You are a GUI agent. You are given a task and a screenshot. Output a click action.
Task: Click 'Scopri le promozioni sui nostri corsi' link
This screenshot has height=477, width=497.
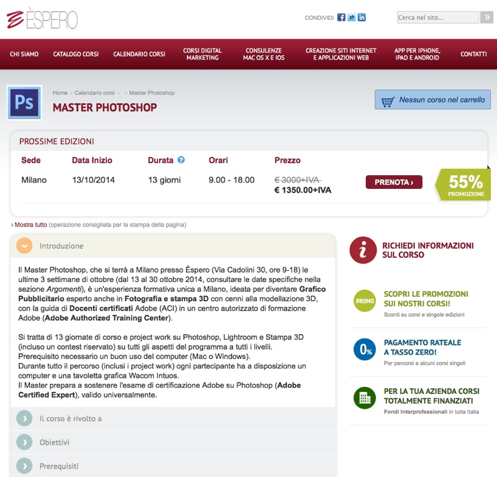(426, 299)
